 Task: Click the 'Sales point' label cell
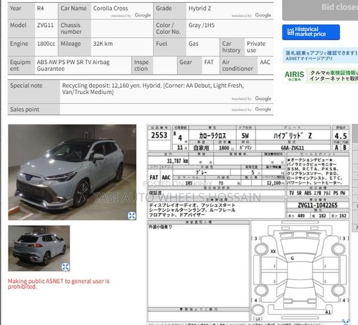[34, 109]
